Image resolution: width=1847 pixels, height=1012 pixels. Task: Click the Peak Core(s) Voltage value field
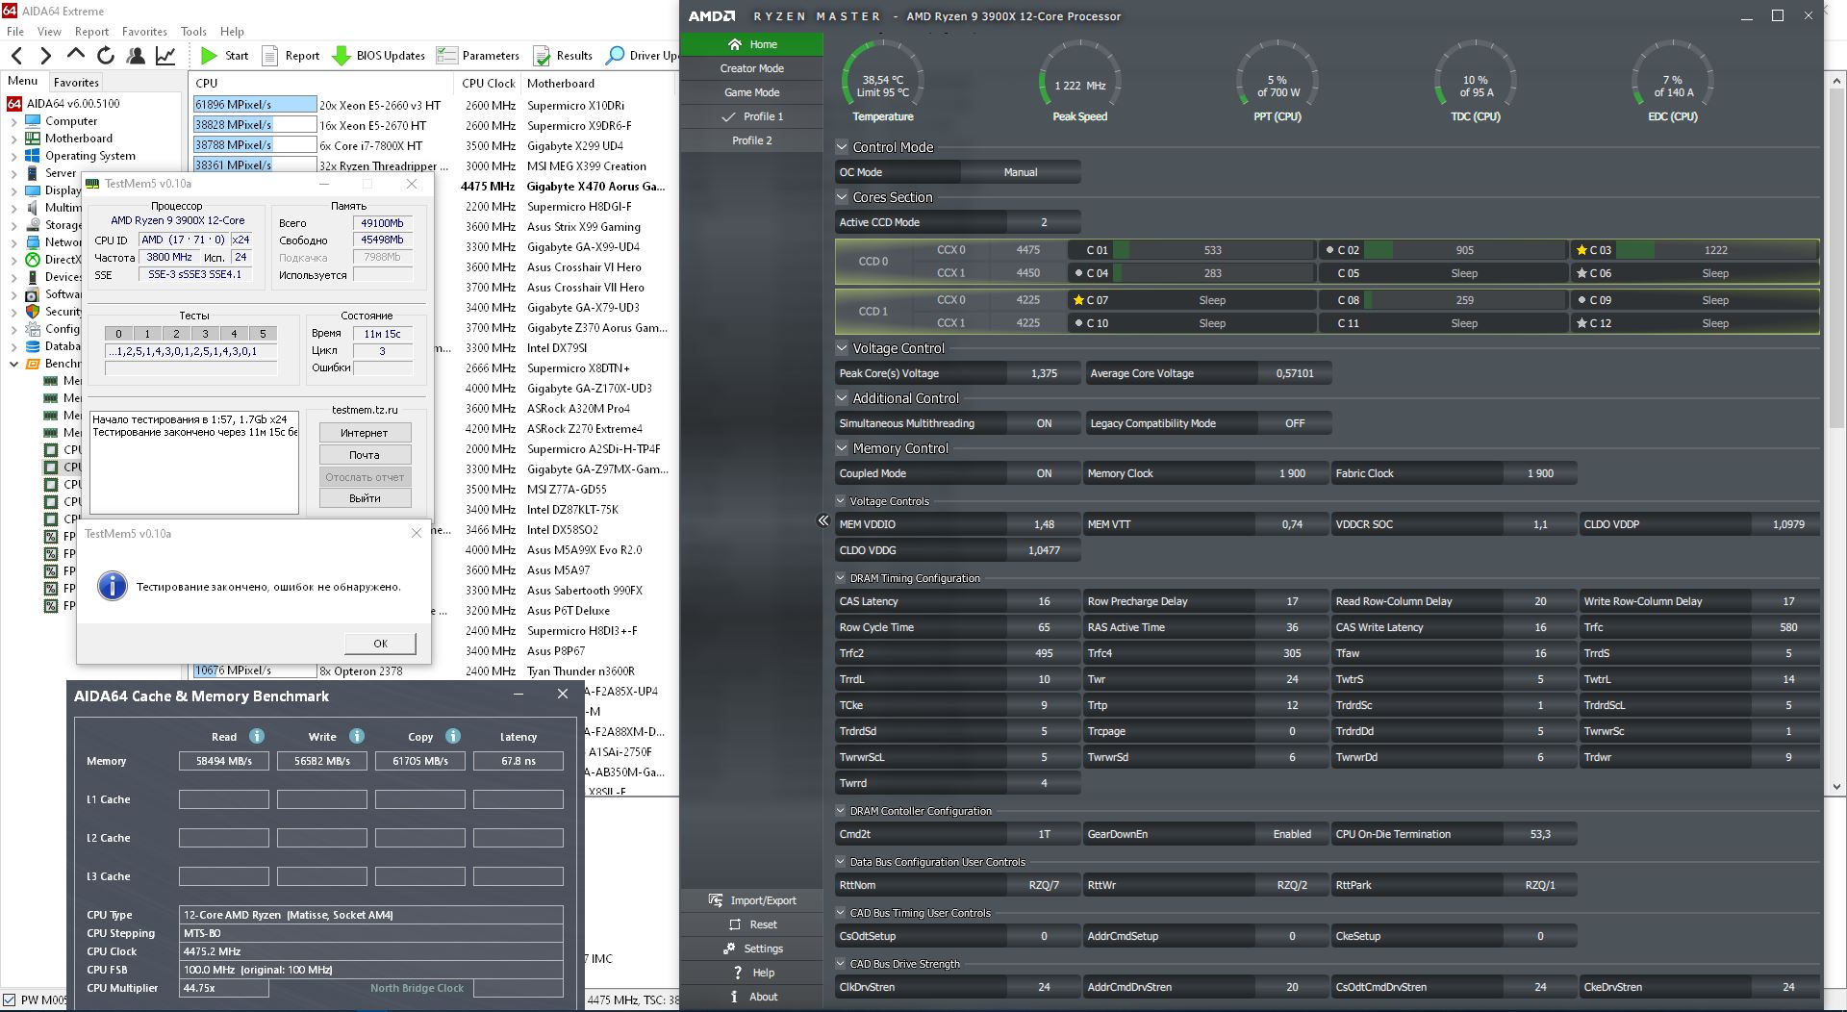[1044, 373]
